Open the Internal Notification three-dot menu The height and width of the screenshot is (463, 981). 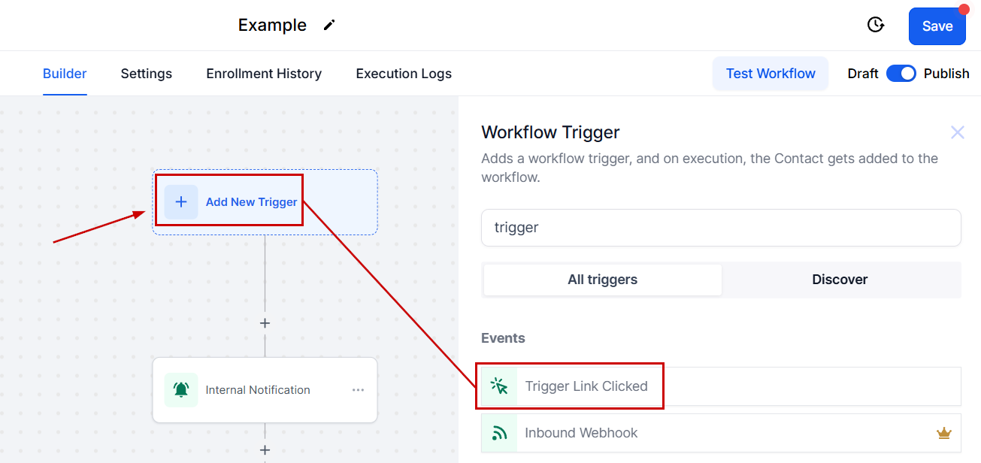tap(358, 390)
